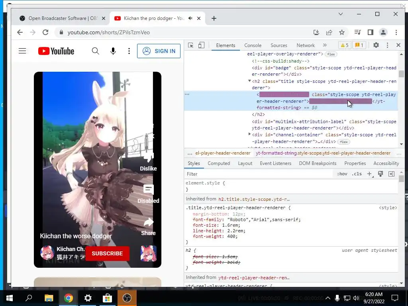Image resolution: width=408 pixels, height=306 pixels.
Task: Select the badge div element
Action: coord(324,71)
